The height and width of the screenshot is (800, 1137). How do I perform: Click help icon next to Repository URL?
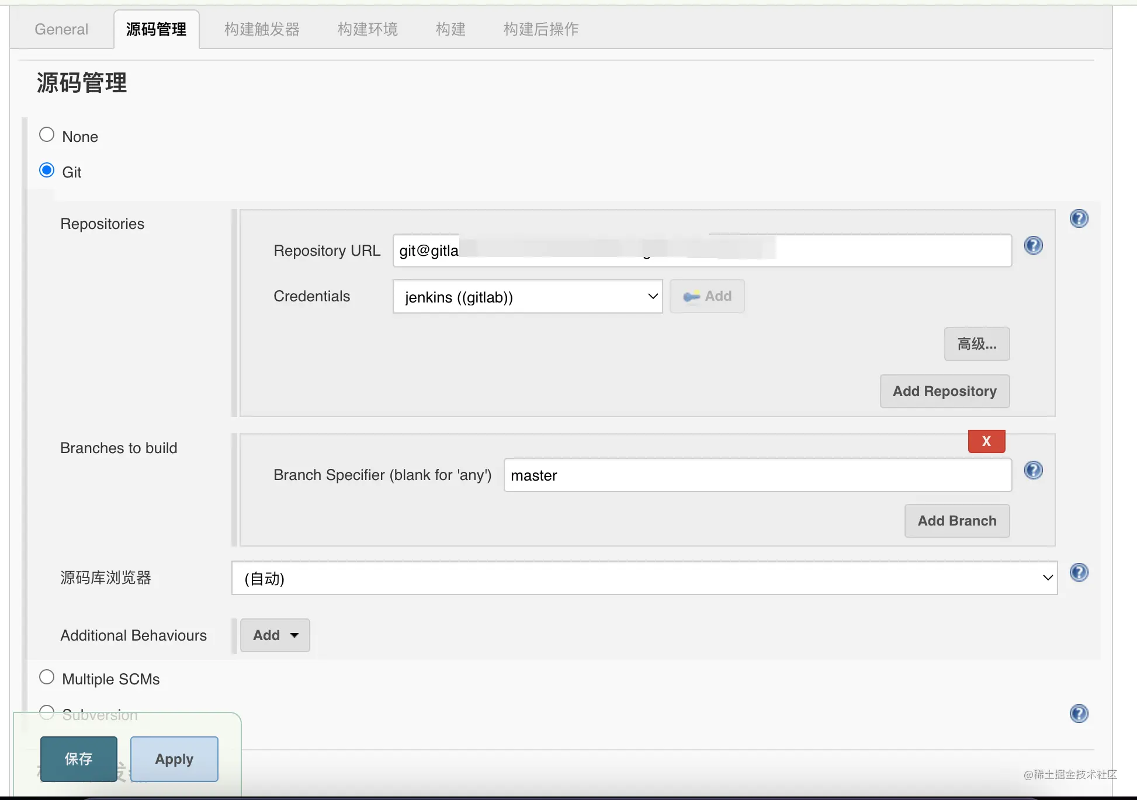pos(1033,245)
